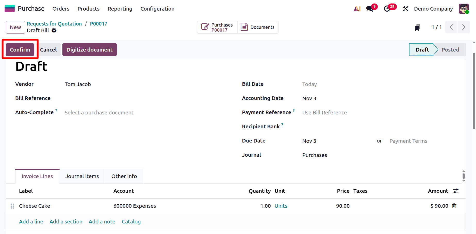This screenshot has width=476, height=234.
Task: Click the gear icon beside Draft Bill
Action: 54,30
